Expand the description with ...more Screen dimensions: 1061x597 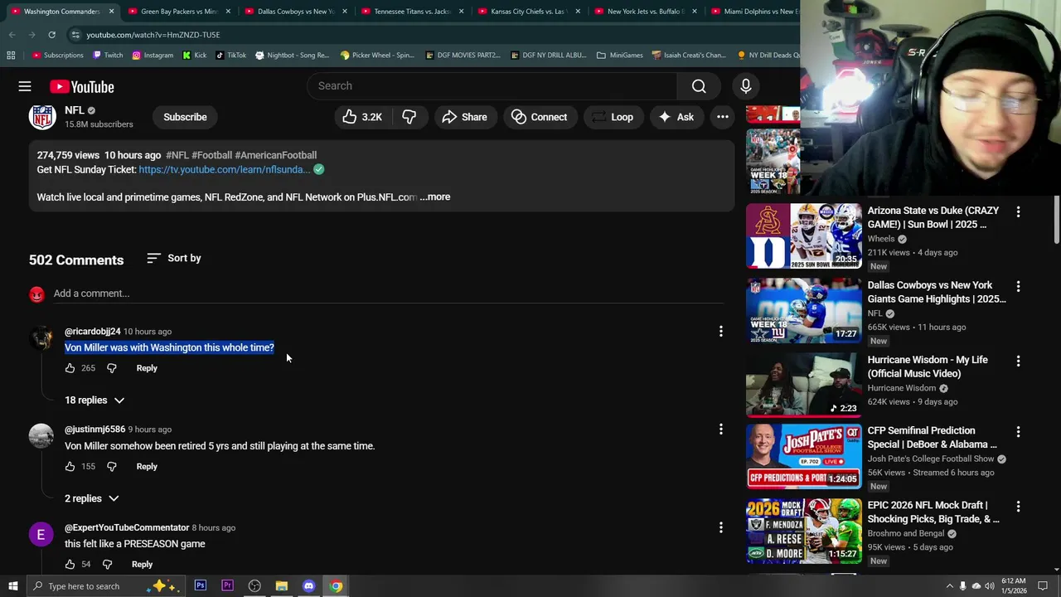click(435, 197)
